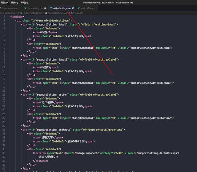Click the closing </textarea> tag on line 38
This screenshot has width=197, height=172.
click(x=41, y=161)
